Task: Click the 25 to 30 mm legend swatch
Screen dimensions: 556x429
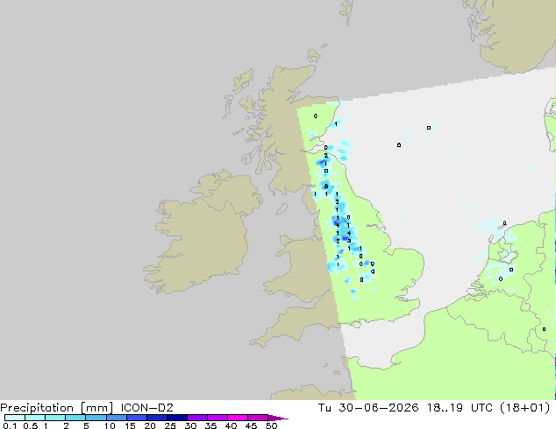Action: (177, 418)
